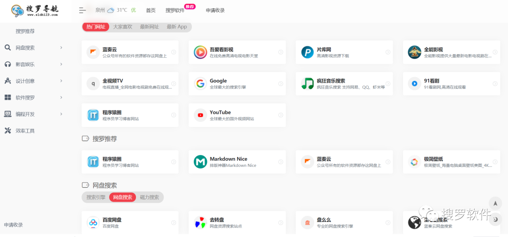Screen dimensions: 508x237
Task: Toggle dark mode moon button
Action: tap(495, 220)
